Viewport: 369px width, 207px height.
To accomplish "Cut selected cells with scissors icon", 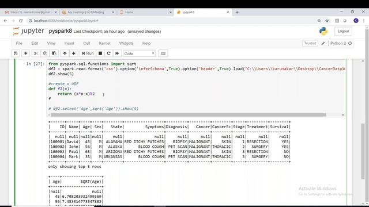I will 36,53.
